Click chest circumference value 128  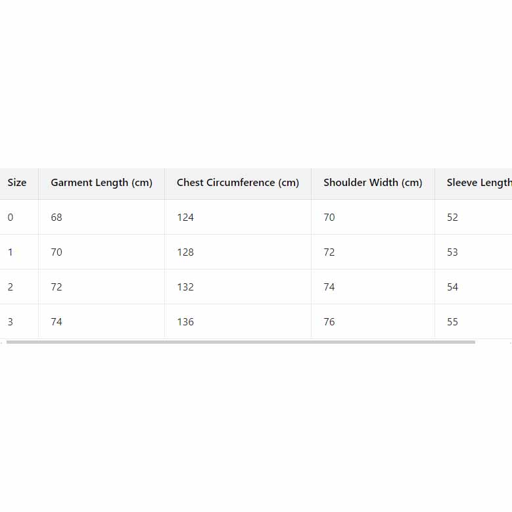point(185,252)
